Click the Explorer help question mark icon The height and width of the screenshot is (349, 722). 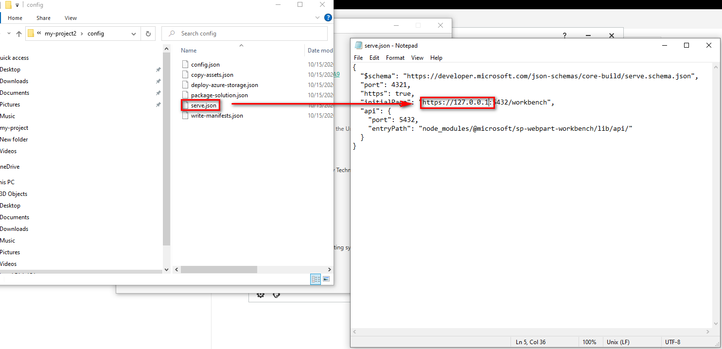pyautogui.click(x=328, y=17)
